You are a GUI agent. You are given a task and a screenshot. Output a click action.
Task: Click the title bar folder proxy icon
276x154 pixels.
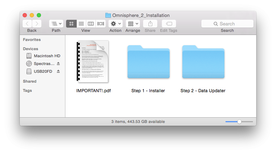click(108, 15)
